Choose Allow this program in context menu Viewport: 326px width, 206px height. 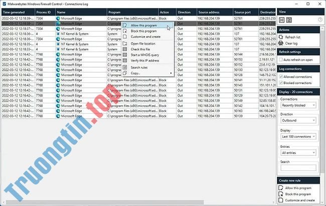coord(144,25)
